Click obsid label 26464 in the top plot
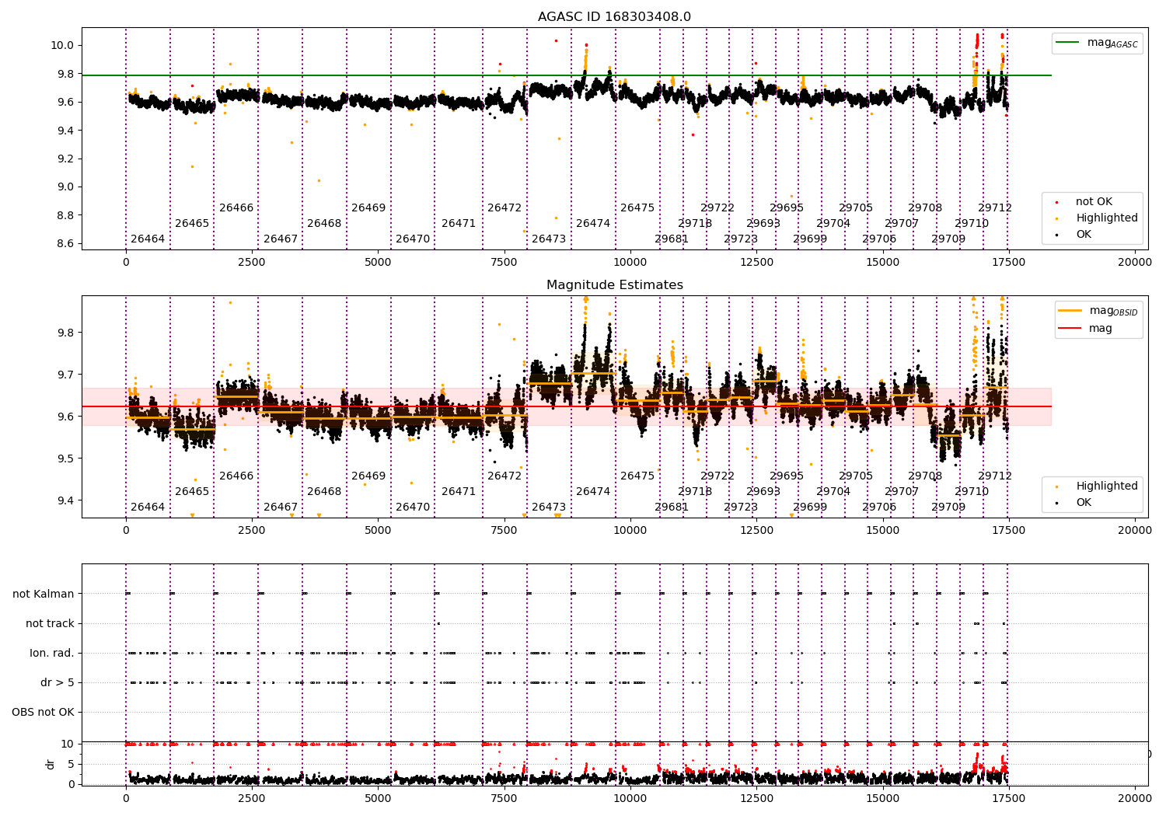This screenshot has width=1166, height=816. pos(148,239)
